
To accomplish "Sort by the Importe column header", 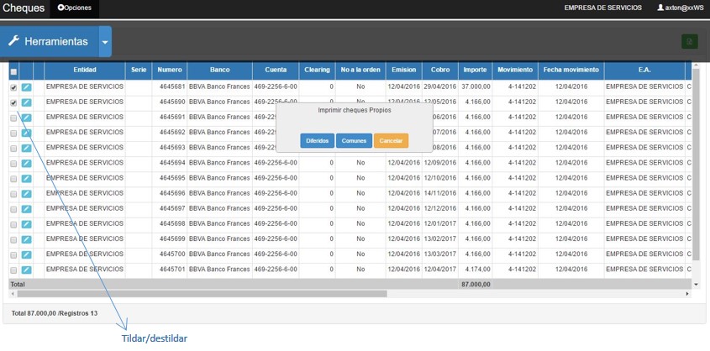I will [475, 70].
